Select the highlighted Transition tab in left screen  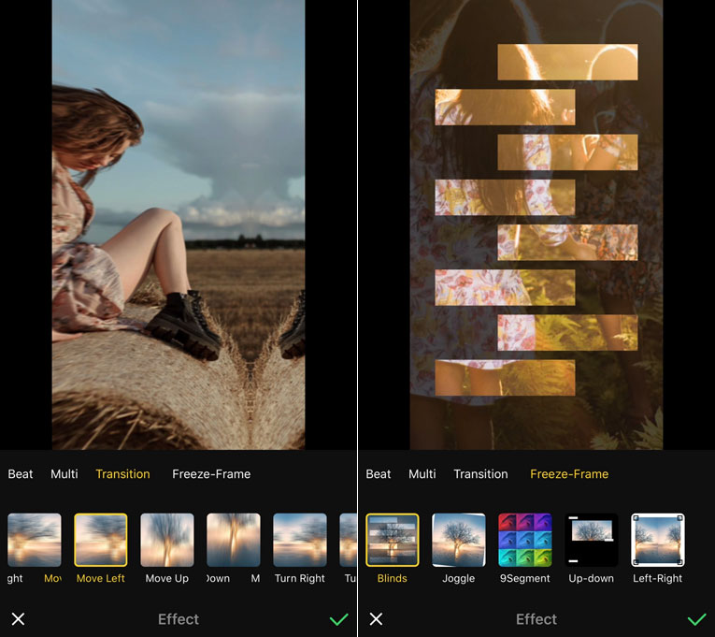tap(122, 474)
